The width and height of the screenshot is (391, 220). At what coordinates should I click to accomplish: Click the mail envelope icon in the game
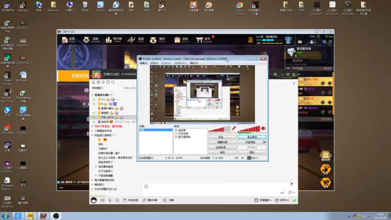(300, 42)
